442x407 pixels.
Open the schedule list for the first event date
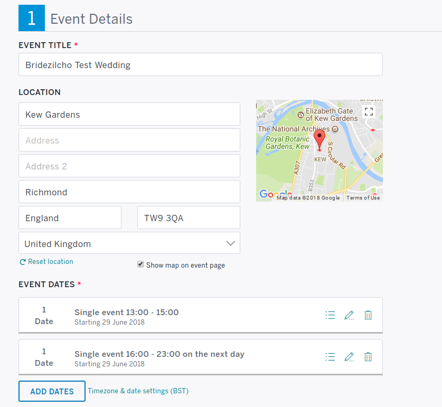[330, 315]
